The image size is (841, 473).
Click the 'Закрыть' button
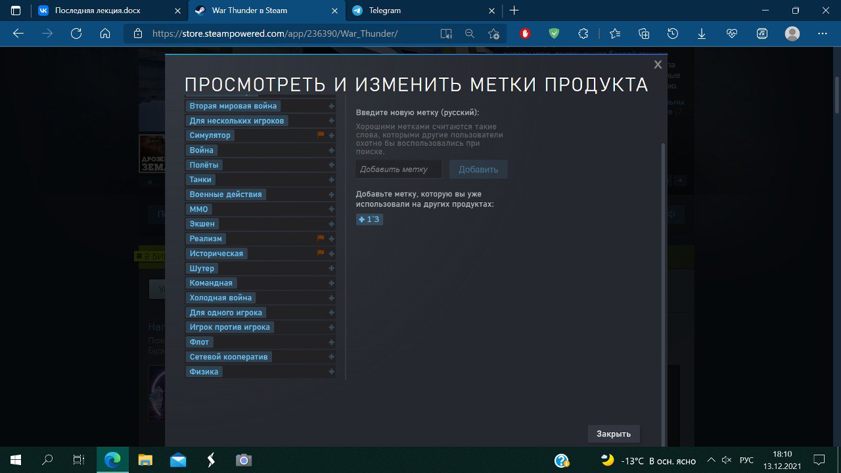614,434
